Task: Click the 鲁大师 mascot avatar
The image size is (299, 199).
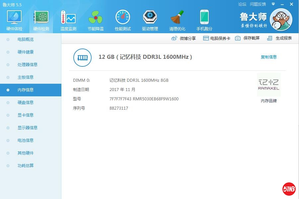Action: click(x=281, y=20)
